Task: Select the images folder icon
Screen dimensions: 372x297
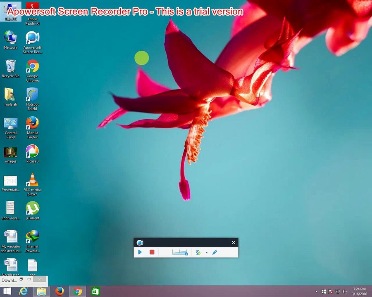Action: click(11, 155)
